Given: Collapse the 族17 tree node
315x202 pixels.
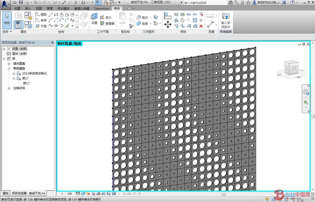Looking at the screenshot, I should point(14,79).
